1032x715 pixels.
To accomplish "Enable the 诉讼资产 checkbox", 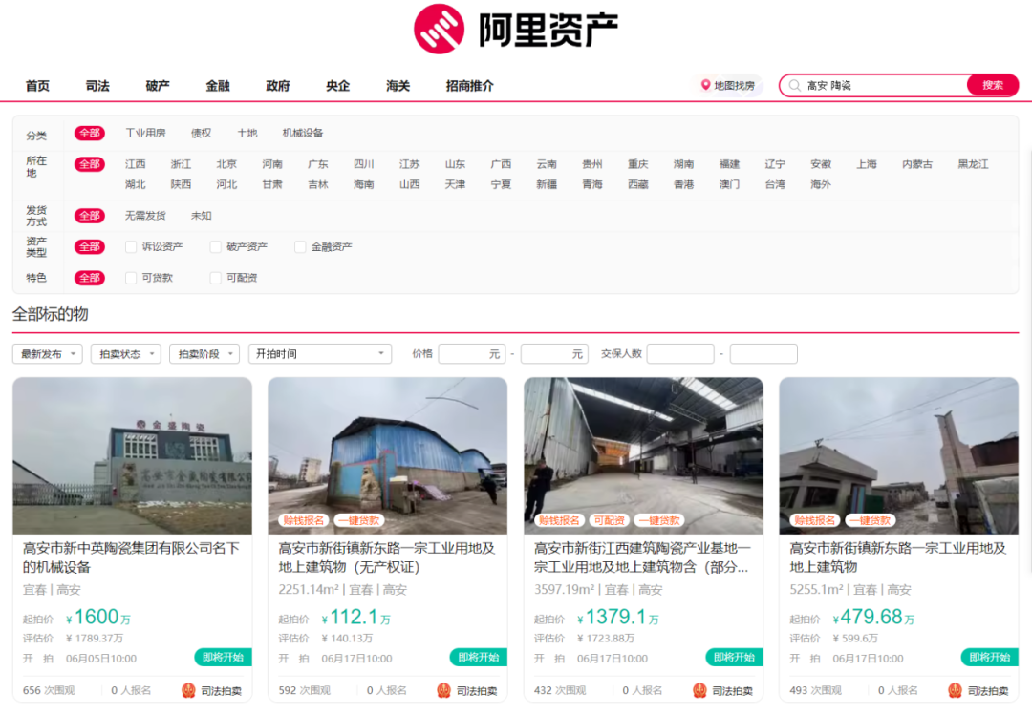I will tap(131, 246).
